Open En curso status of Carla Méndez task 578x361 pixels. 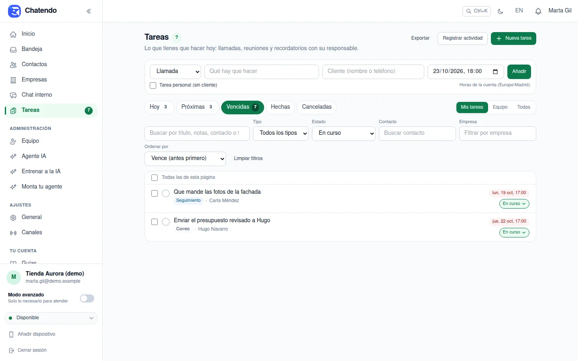point(514,204)
